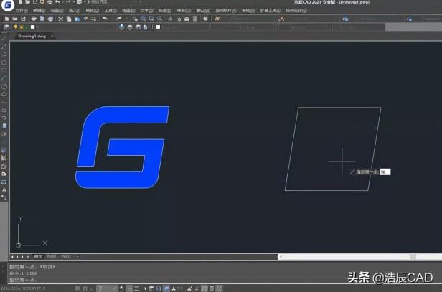Click the Cut scissors icon
Screen dimensions: 442x292
(60, 19)
